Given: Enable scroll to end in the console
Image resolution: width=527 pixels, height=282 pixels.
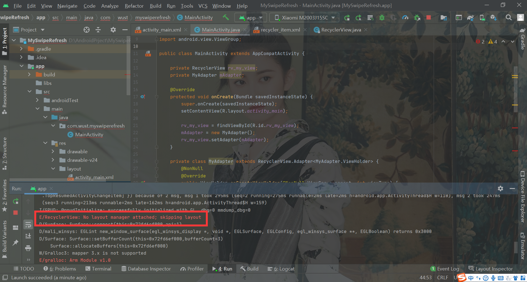Looking at the screenshot, I should [x=28, y=235].
